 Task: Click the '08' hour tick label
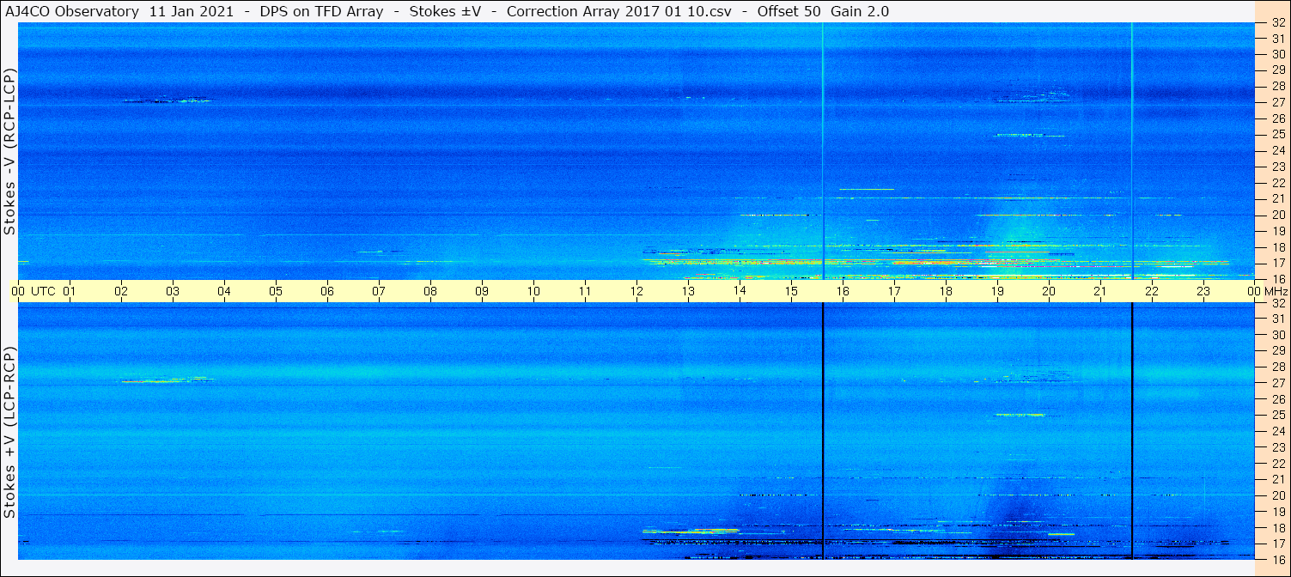click(430, 291)
